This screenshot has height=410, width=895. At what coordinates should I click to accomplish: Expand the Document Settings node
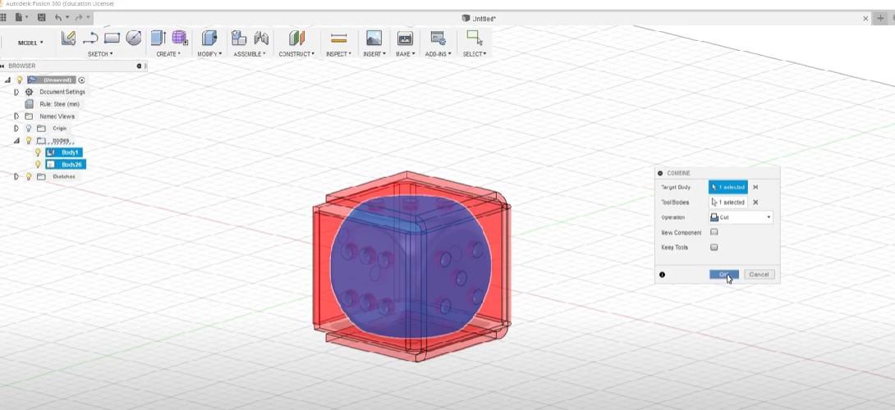pos(16,92)
